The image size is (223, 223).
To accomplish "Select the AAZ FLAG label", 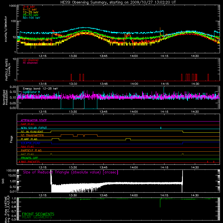I will (27, 154).
